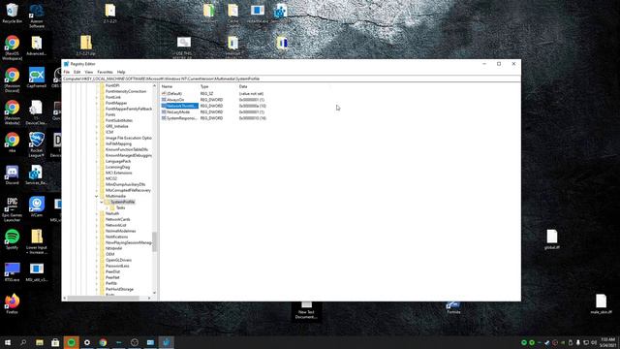Viewport: 620px width, 349px height.
Task: Select the Image File Execution Options key
Action: point(129,138)
